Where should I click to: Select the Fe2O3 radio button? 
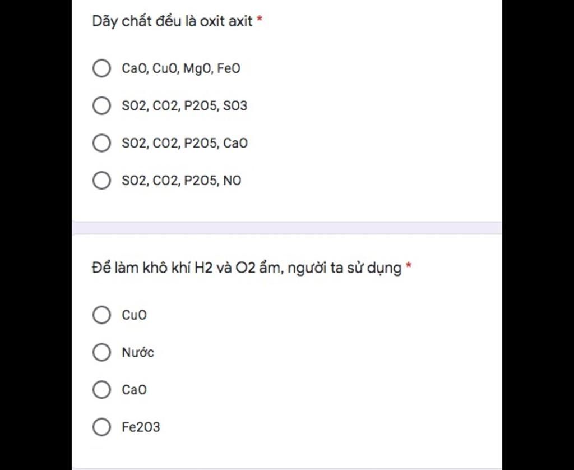click(x=101, y=427)
